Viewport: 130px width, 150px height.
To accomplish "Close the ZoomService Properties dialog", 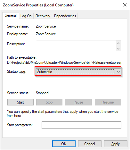I will point(125,5).
